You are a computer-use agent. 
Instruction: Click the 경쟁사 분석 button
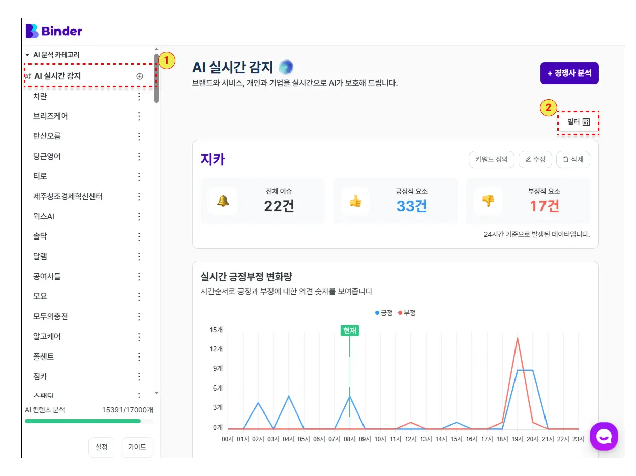[569, 73]
